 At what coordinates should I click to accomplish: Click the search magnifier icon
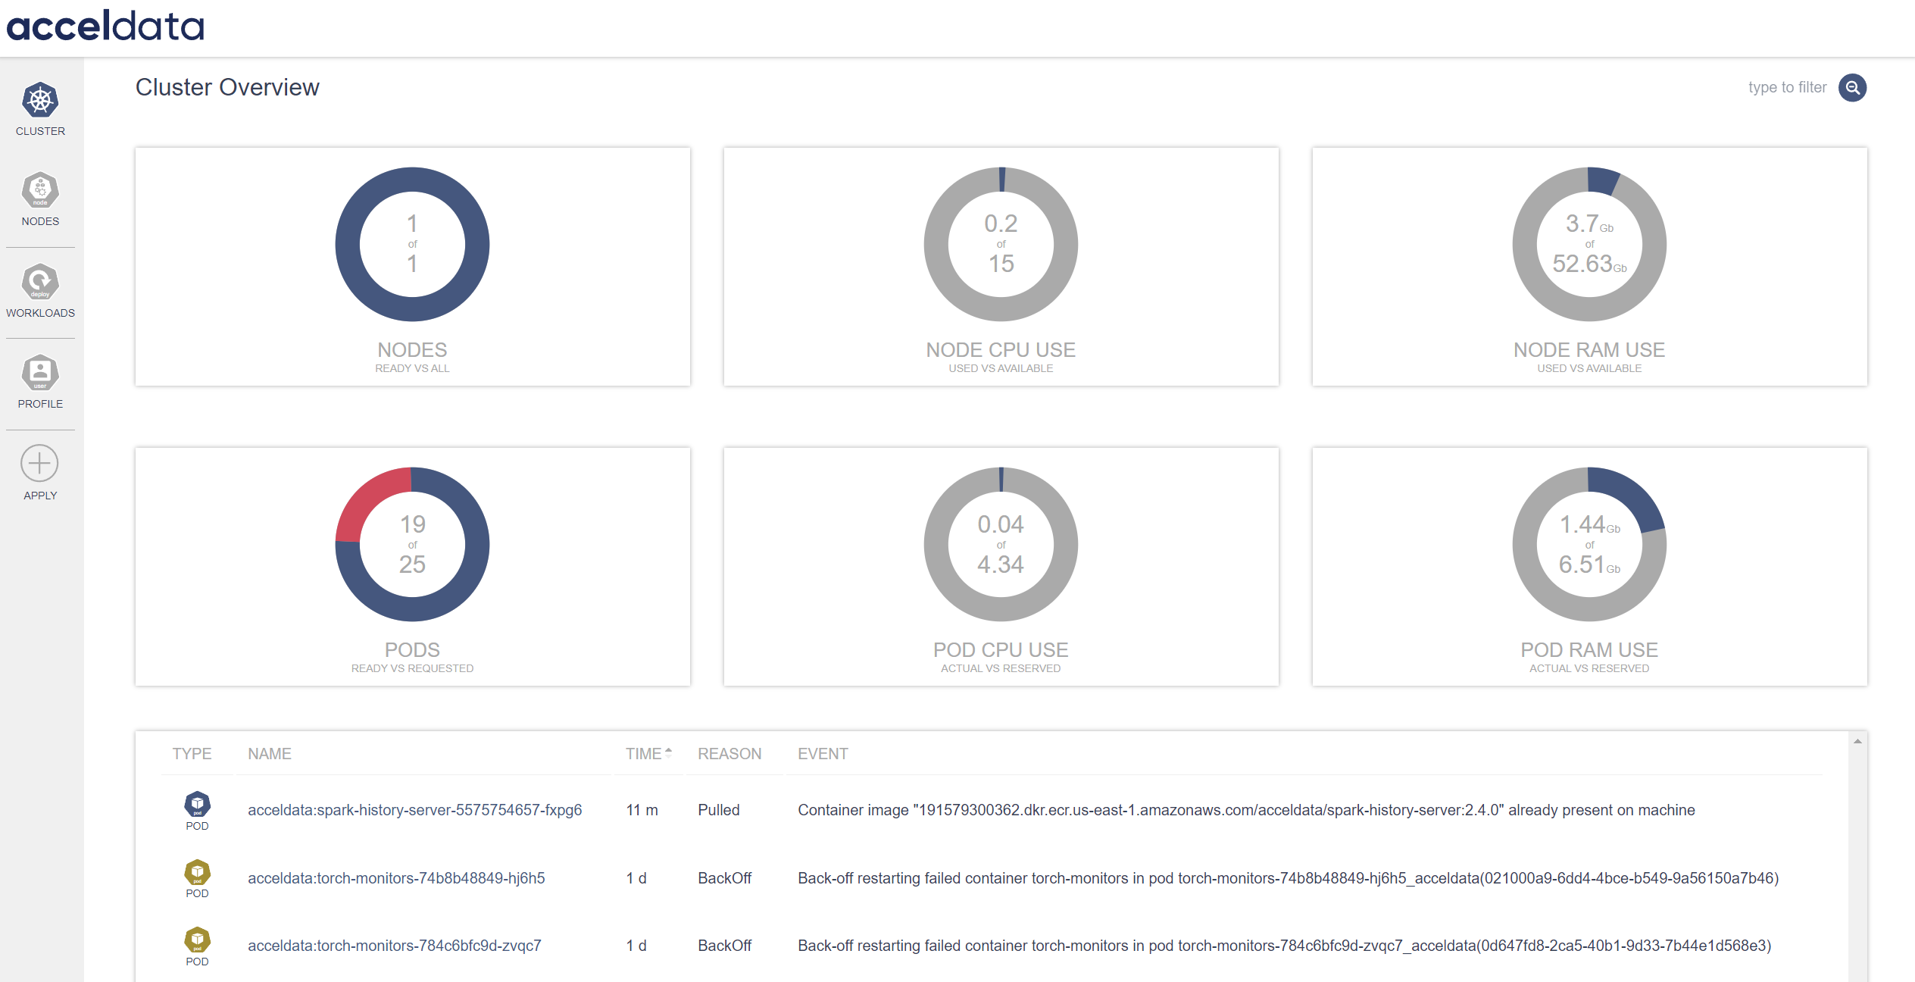pyautogui.click(x=1852, y=88)
